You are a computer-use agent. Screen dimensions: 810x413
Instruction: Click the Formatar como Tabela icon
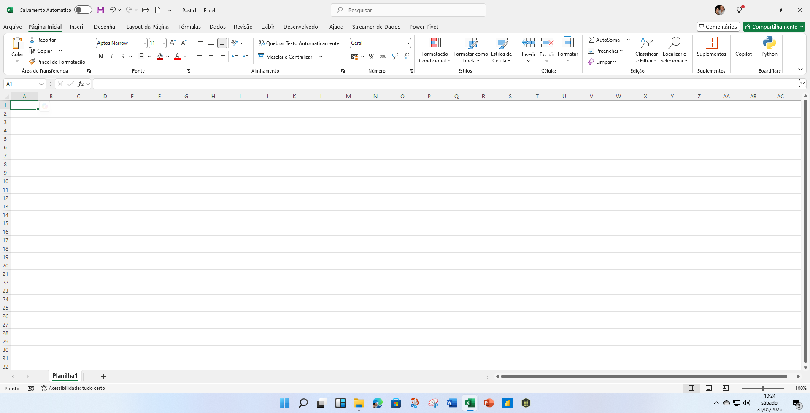coord(470,43)
